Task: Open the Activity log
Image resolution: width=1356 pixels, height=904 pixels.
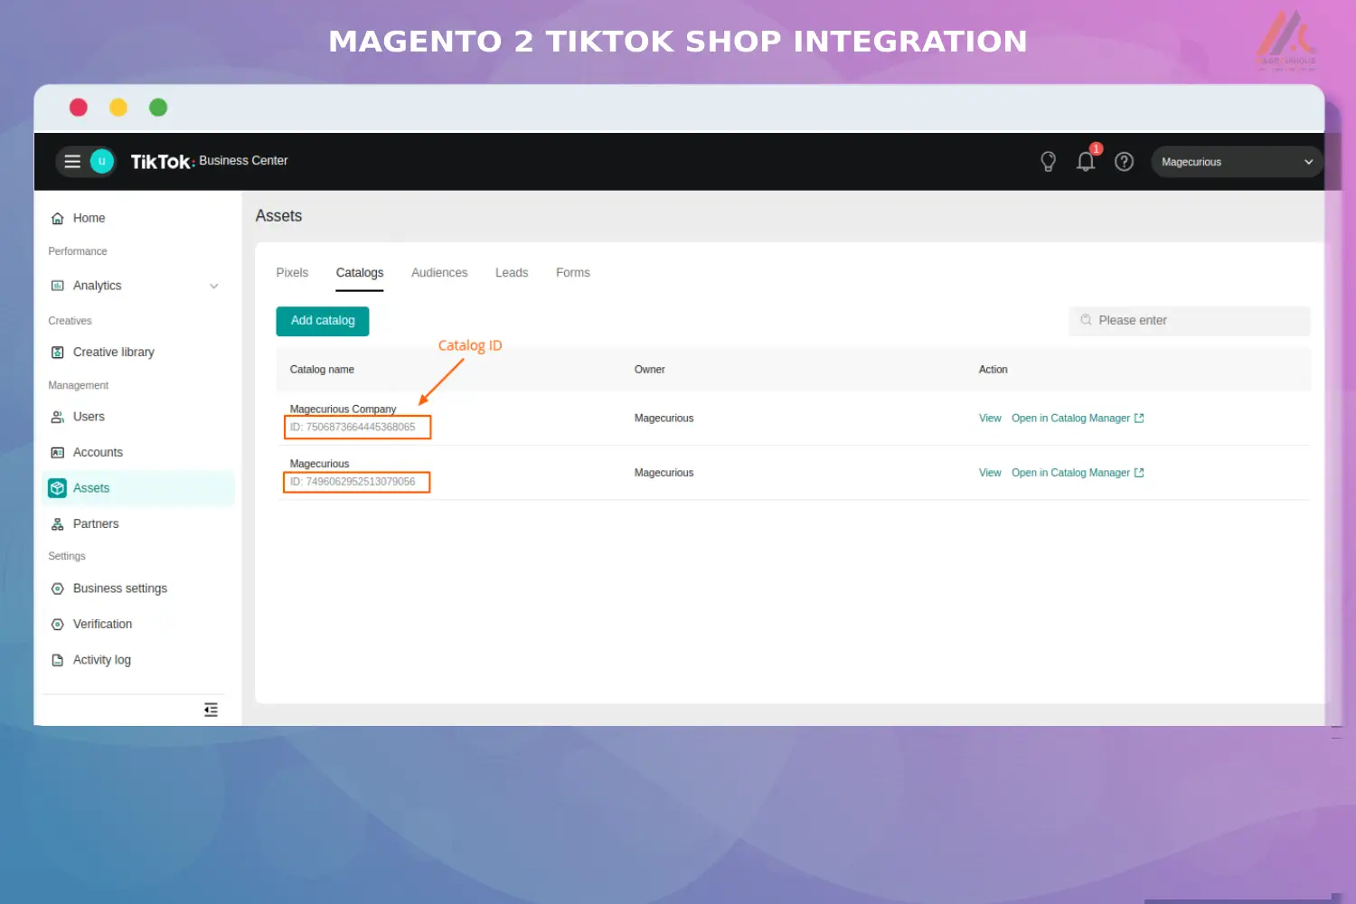Action: [x=101, y=660]
